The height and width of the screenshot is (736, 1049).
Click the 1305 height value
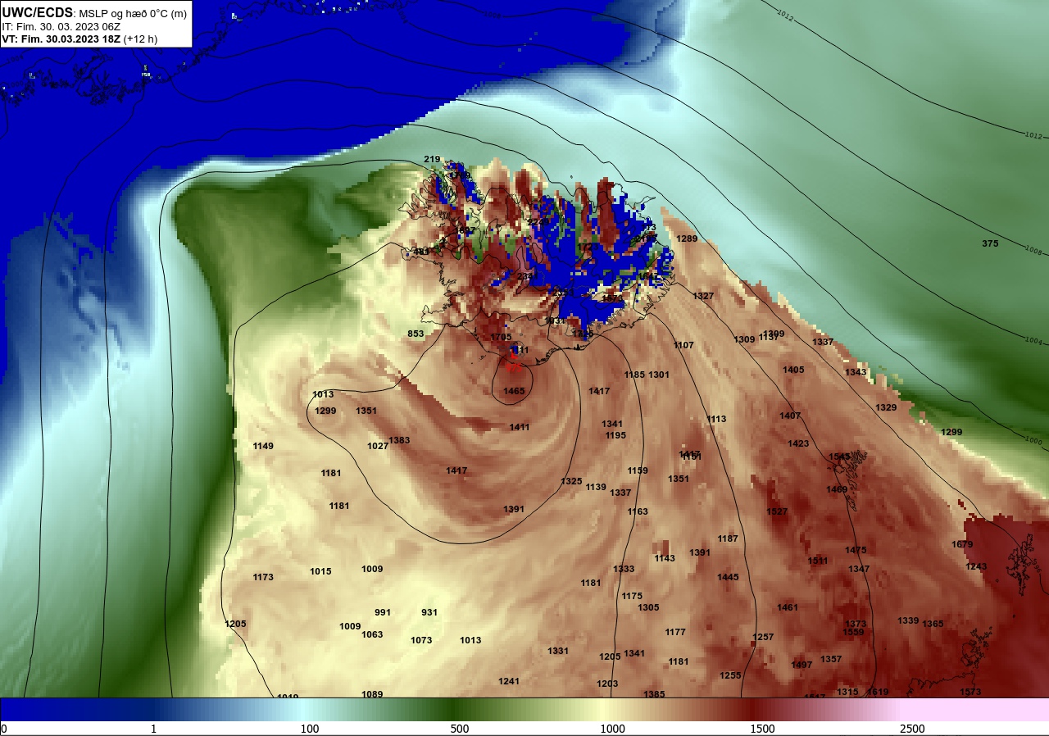[648, 607]
